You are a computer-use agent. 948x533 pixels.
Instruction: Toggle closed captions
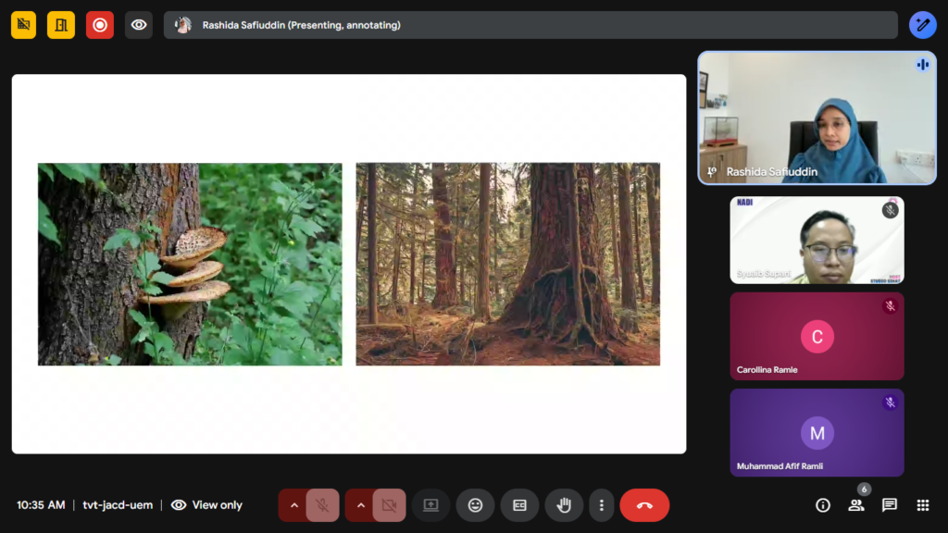519,505
